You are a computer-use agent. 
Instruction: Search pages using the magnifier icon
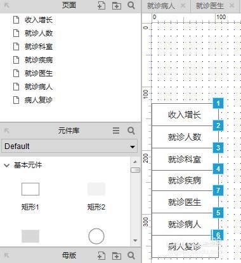coord(131,5)
